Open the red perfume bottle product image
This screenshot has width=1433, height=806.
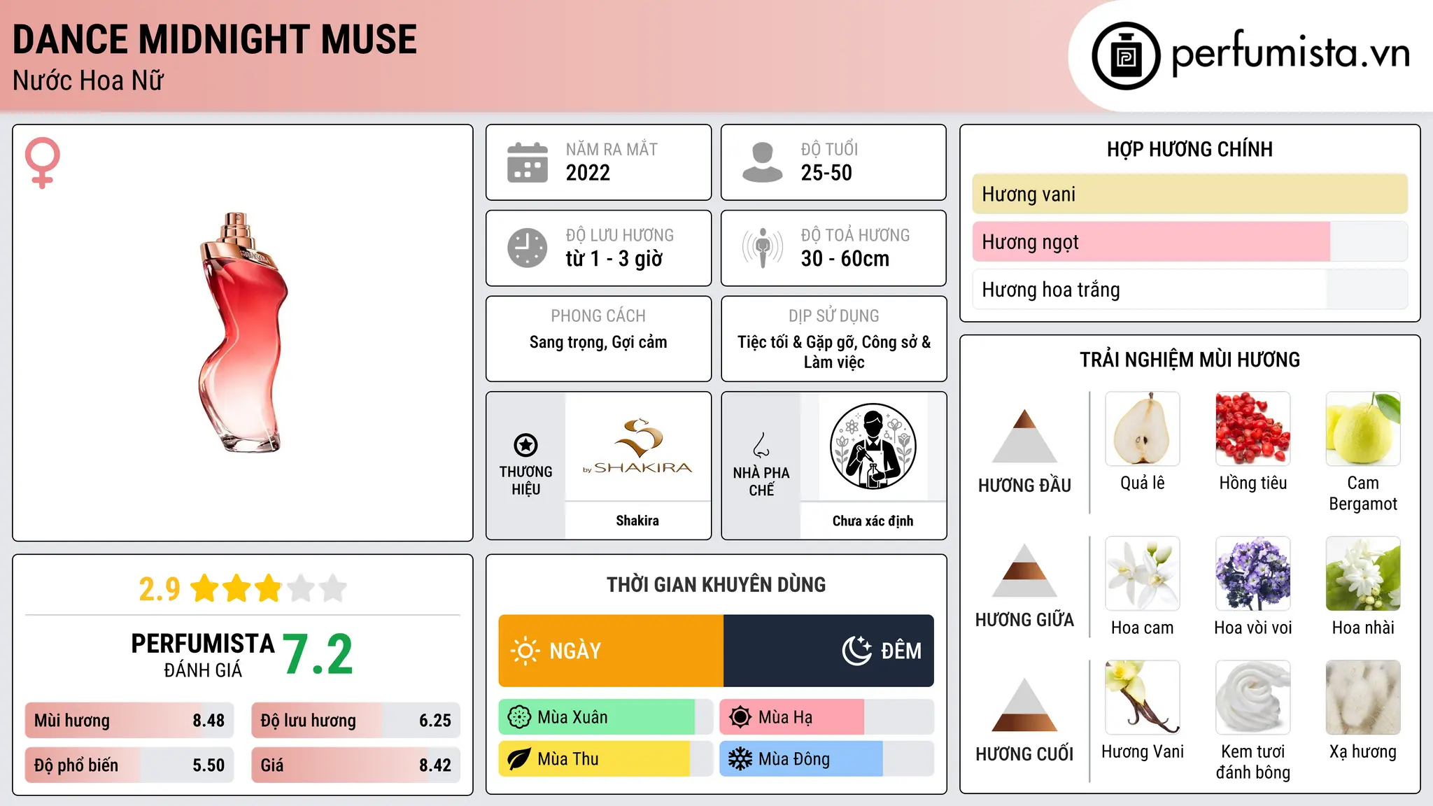[x=242, y=333]
